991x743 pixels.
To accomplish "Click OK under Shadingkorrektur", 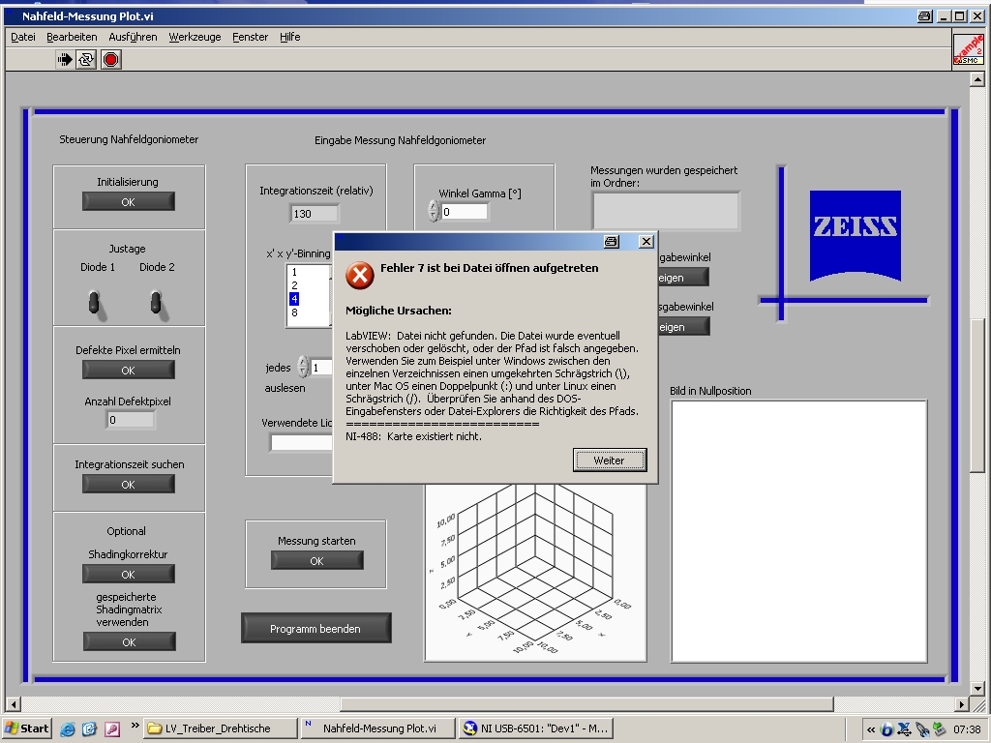I will tap(129, 574).
